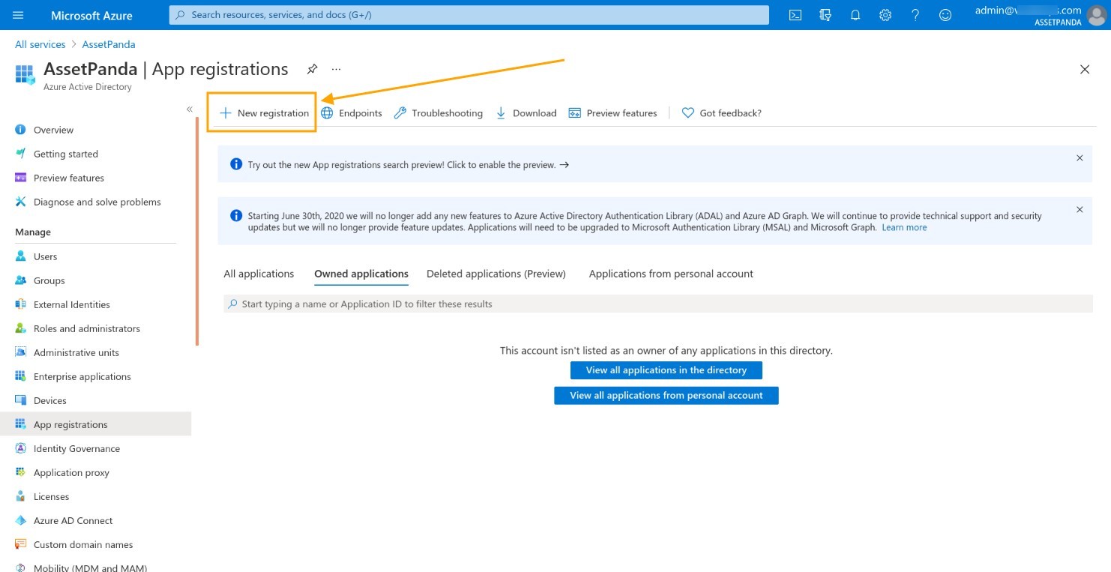
Task: Open Users in the Manage section
Action: click(45, 256)
